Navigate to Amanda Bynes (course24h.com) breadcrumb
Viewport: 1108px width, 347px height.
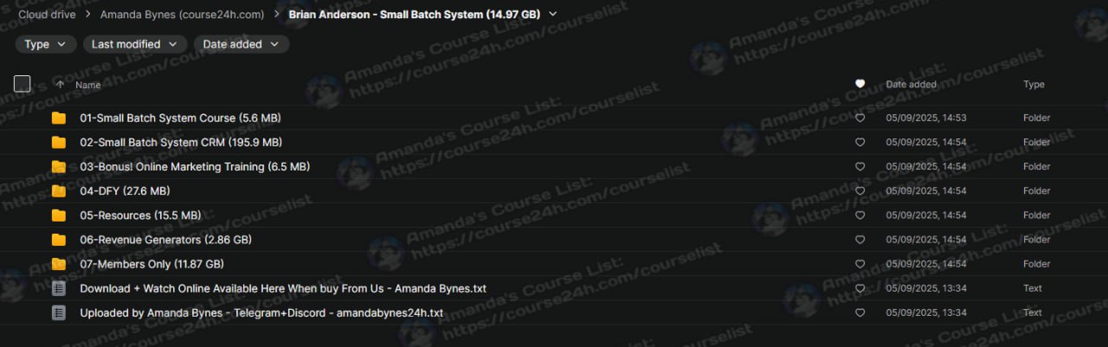[x=182, y=15]
